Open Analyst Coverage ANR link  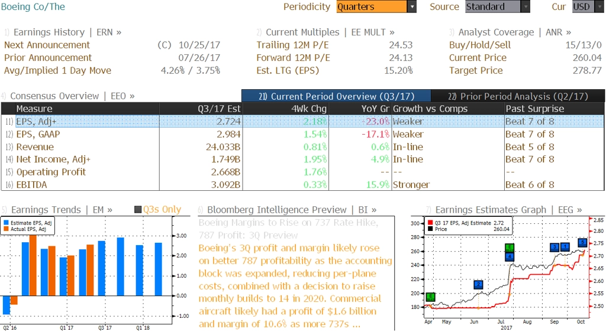(515, 32)
